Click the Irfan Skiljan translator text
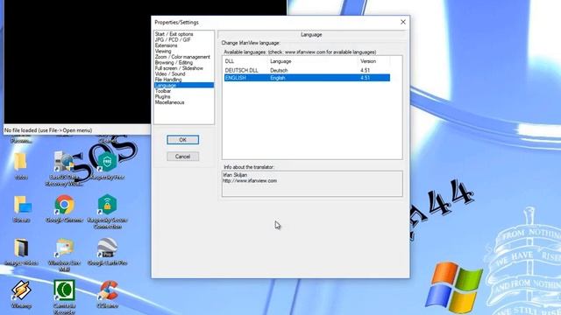This screenshot has width=561, height=315. [x=235, y=175]
